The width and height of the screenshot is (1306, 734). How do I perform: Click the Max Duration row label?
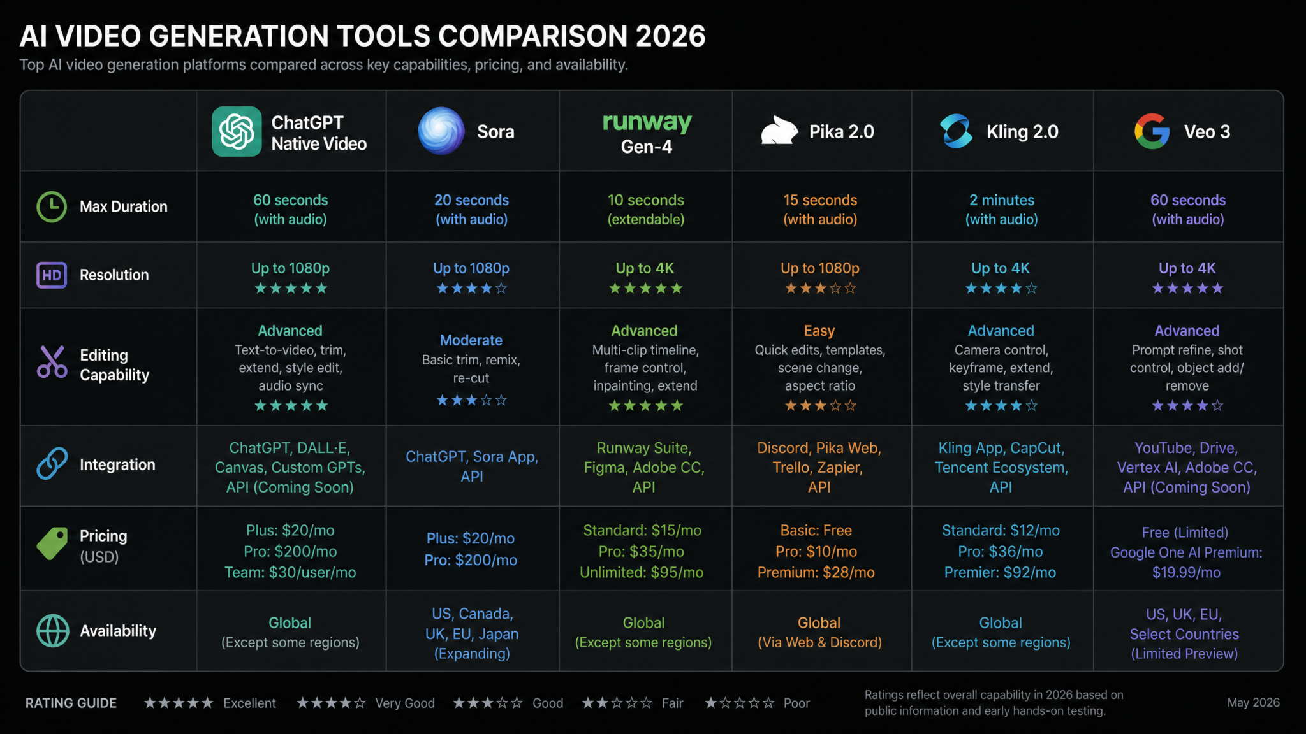click(x=124, y=206)
